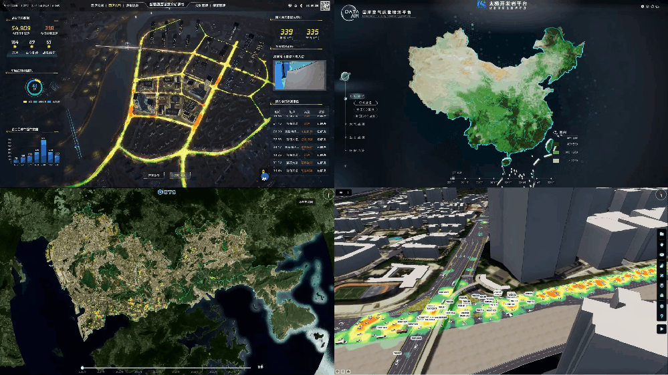Click the circular clock icon in 3D city right toolbar
The height and width of the screenshot is (375, 668).
click(x=661, y=286)
